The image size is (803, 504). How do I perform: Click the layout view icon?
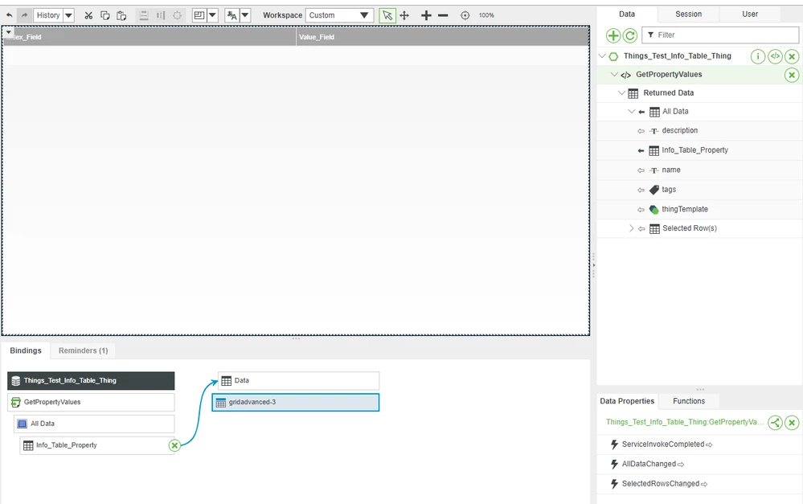[199, 15]
